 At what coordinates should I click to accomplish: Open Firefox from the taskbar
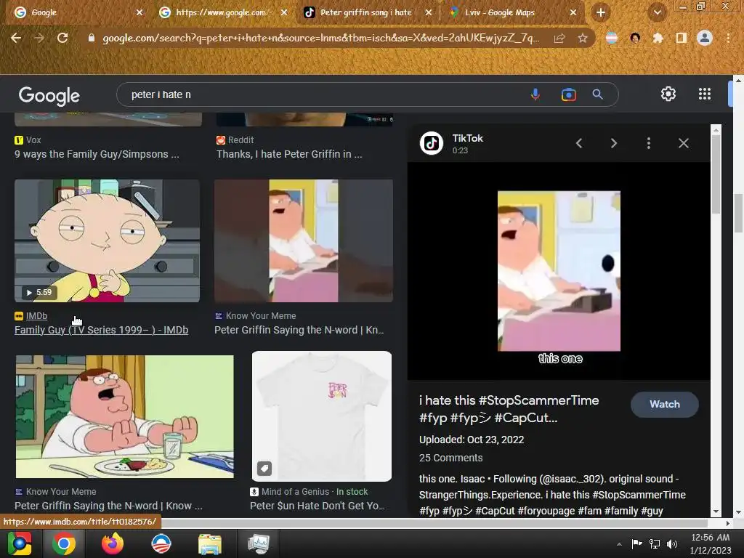[113, 543]
